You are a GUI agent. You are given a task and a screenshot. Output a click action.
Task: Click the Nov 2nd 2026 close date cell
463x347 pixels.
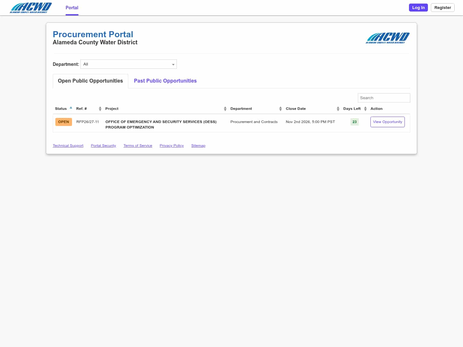pyautogui.click(x=310, y=122)
